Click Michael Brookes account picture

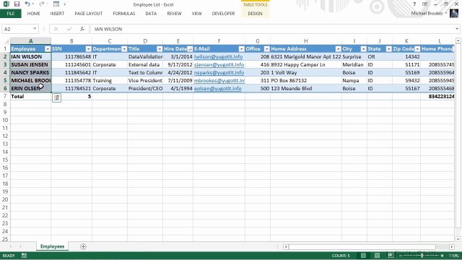coord(454,13)
